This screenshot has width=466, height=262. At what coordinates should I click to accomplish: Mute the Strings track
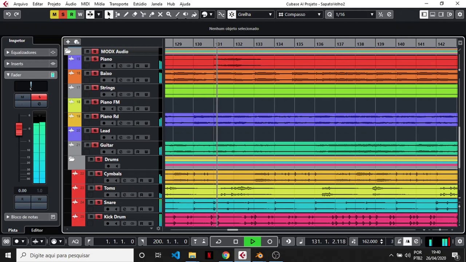(87, 88)
